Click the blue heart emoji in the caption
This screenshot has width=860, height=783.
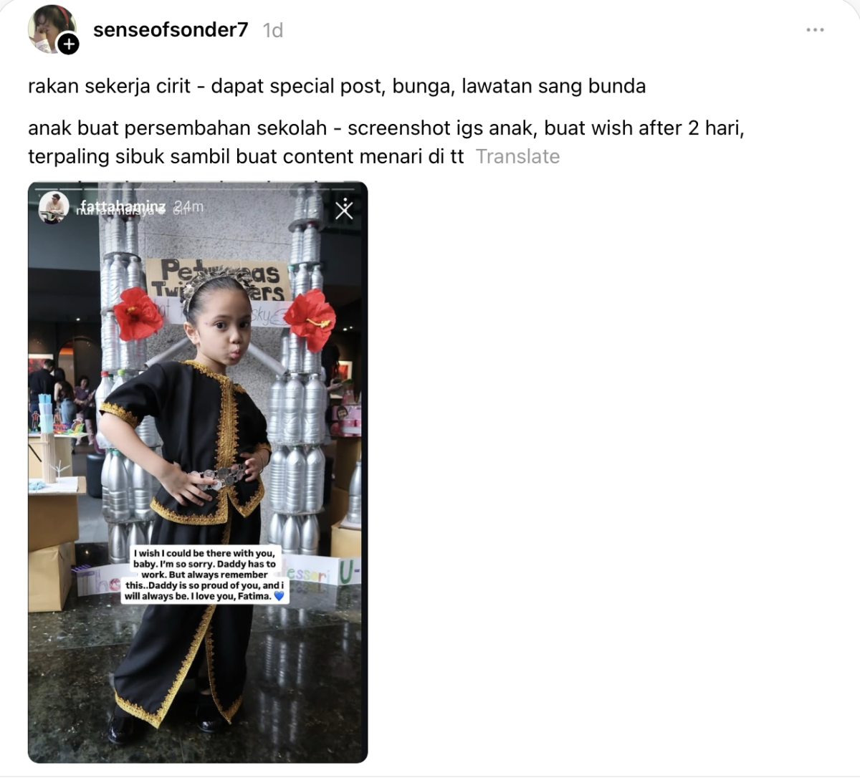coord(279,596)
